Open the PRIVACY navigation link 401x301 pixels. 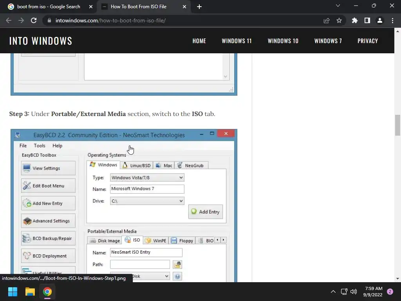coord(367,41)
